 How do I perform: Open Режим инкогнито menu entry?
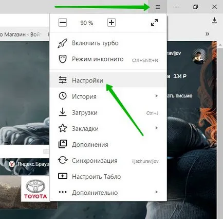coord(108,59)
